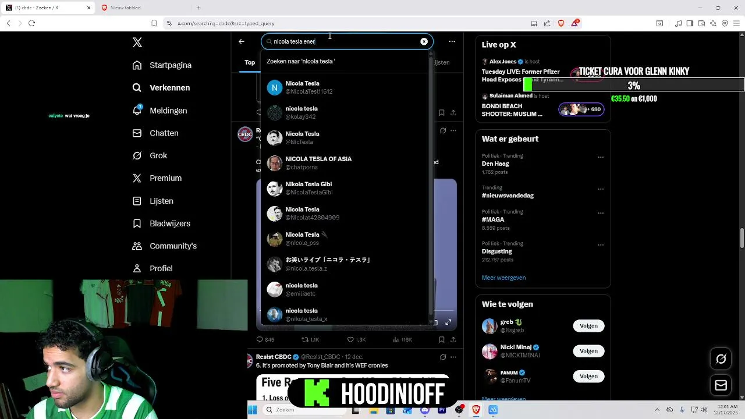Open search options three-dot menu
This screenshot has width=745, height=419.
[452, 41]
